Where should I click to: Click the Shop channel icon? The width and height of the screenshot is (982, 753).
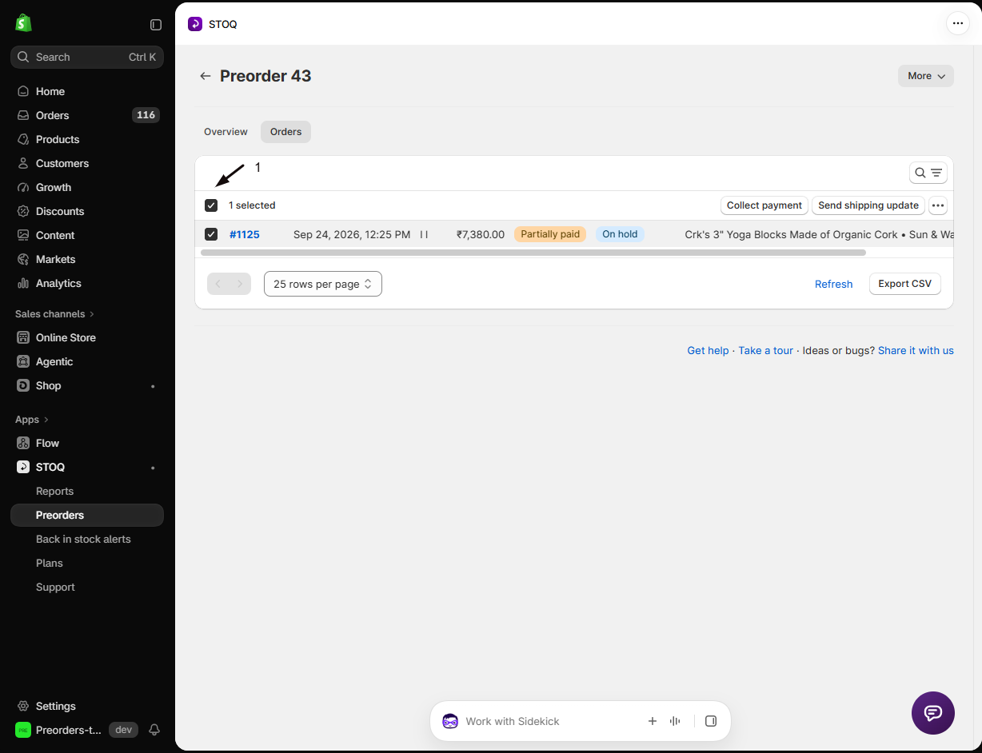(x=23, y=385)
